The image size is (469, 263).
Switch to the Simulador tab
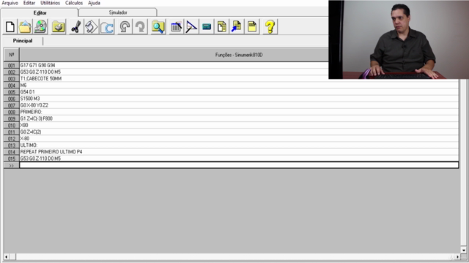pos(118,12)
